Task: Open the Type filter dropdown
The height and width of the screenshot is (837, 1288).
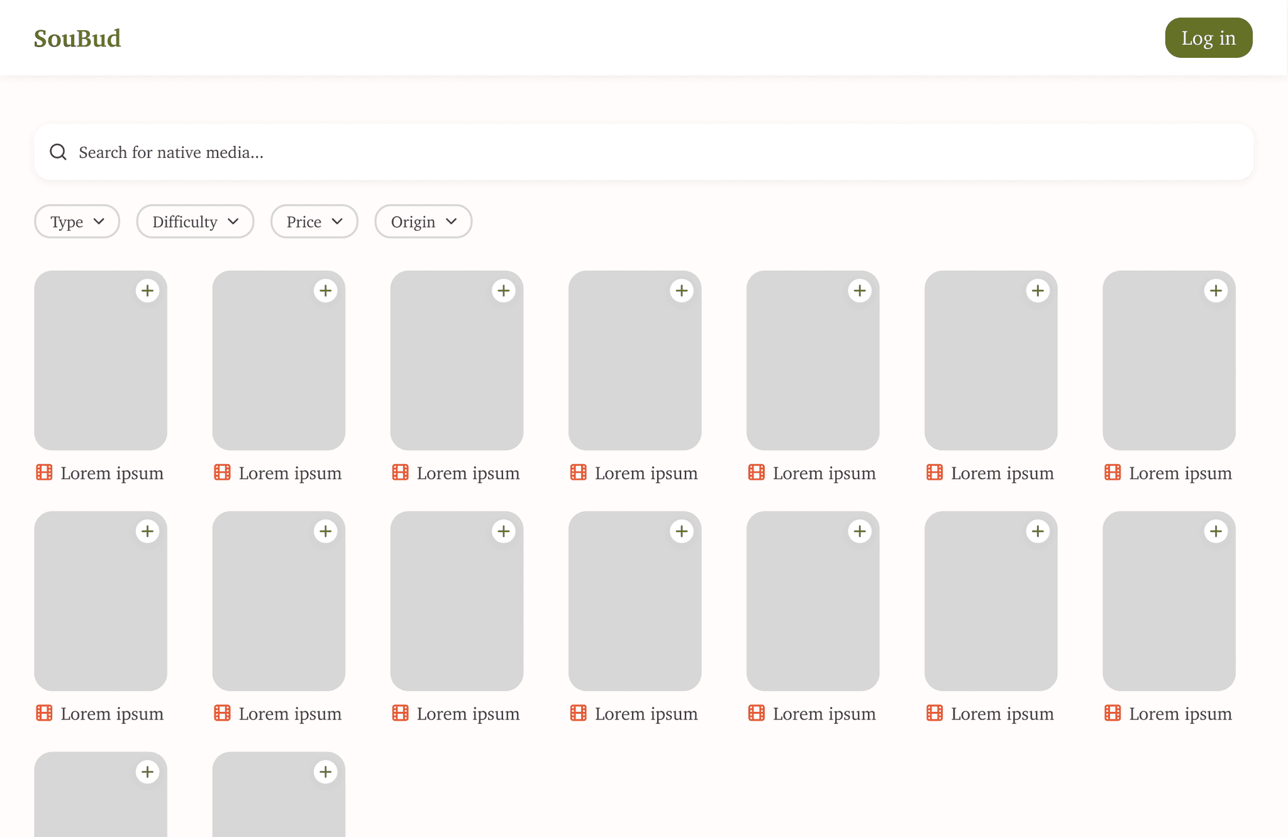Action: pyautogui.click(x=77, y=221)
